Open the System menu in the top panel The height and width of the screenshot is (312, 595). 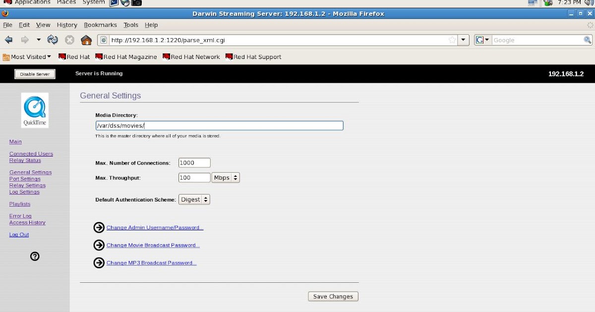pyautogui.click(x=93, y=2)
